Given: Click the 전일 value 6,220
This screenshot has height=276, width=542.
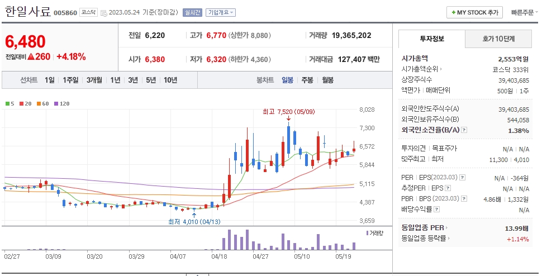Looking at the screenshot, I should (x=155, y=36).
